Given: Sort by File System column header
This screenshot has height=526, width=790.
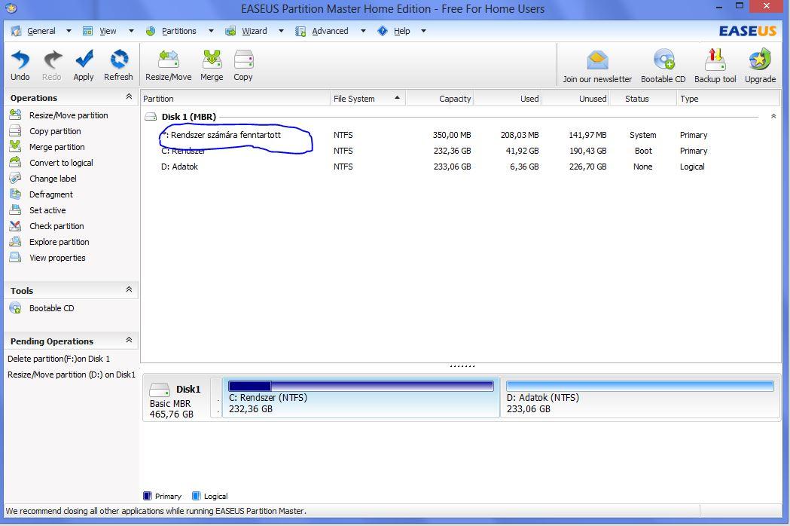Looking at the screenshot, I should click(x=368, y=98).
